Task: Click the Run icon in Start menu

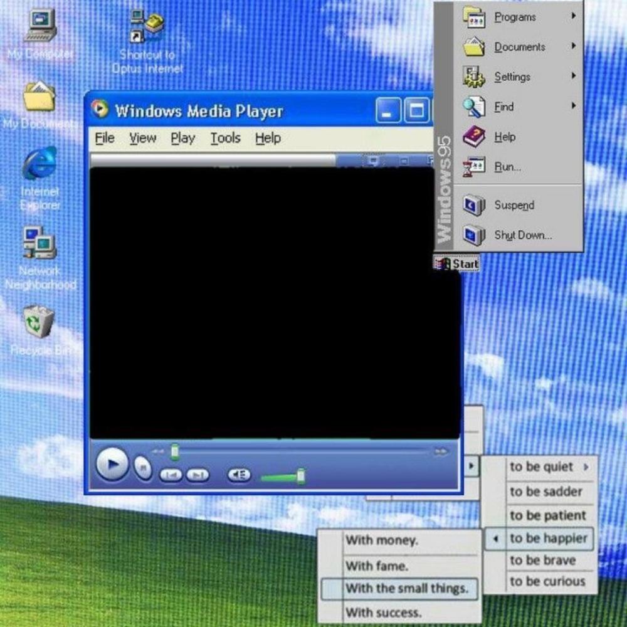Action: (474, 167)
